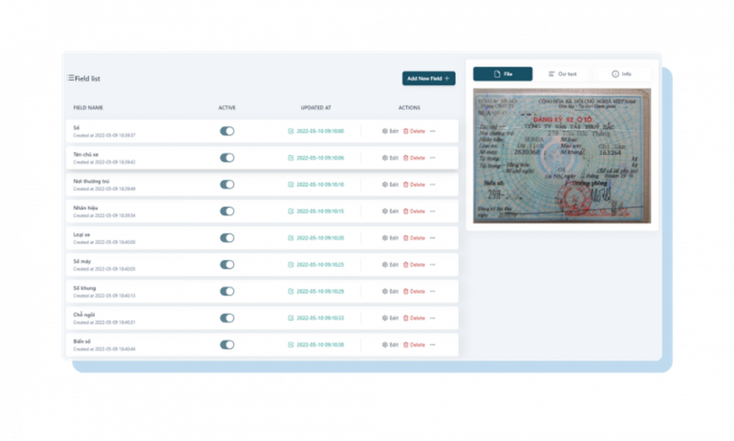734x441 pixels.
Task: Click updated timestamp 2022-05-10 09:10:06
Action: click(320, 158)
